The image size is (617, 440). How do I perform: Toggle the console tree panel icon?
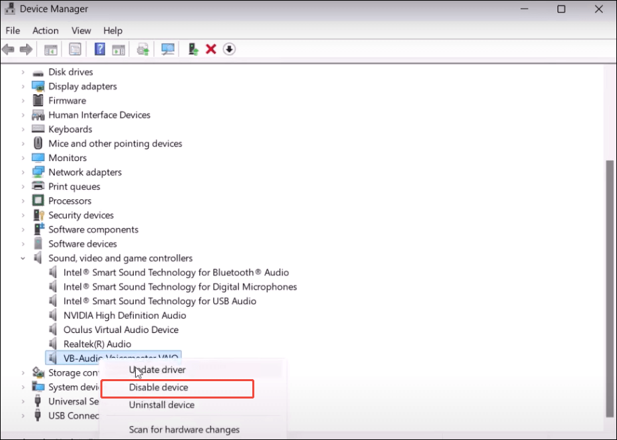(x=50, y=49)
